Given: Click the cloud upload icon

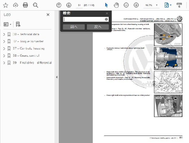Looking at the screenshot, I should 15,5.
